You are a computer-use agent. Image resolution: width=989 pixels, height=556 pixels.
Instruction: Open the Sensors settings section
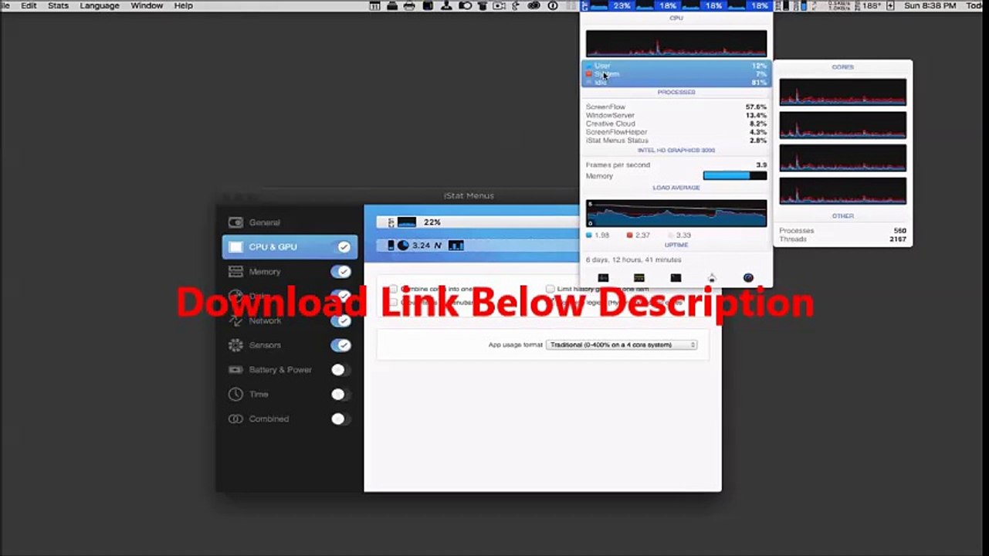click(x=290, y=345)
